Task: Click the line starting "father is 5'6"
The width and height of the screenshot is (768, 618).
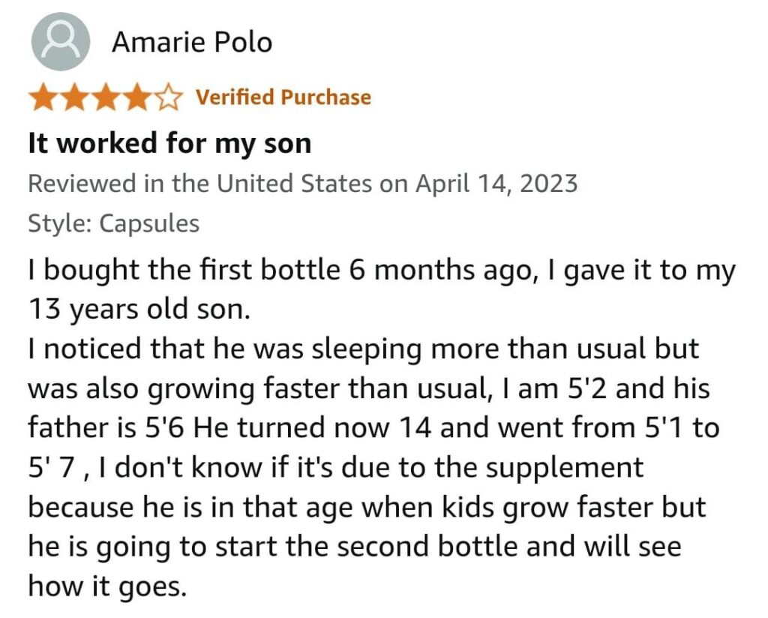Action: tap(373, 427)
